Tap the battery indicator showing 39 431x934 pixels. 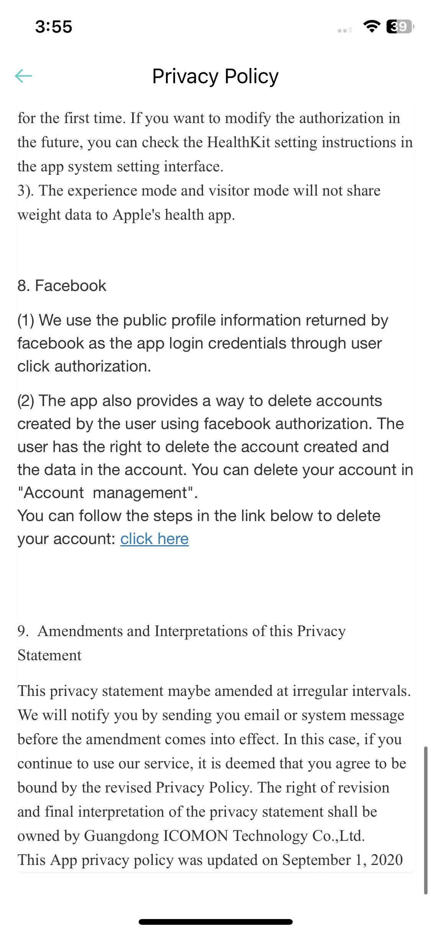pos(400,26)
